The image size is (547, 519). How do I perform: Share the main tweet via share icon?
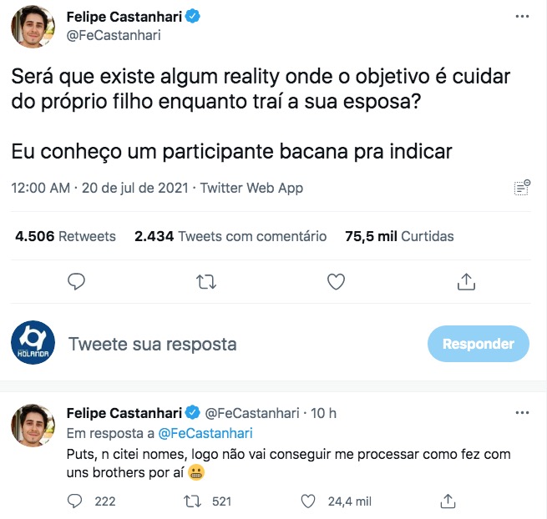(x=466, y=282)
